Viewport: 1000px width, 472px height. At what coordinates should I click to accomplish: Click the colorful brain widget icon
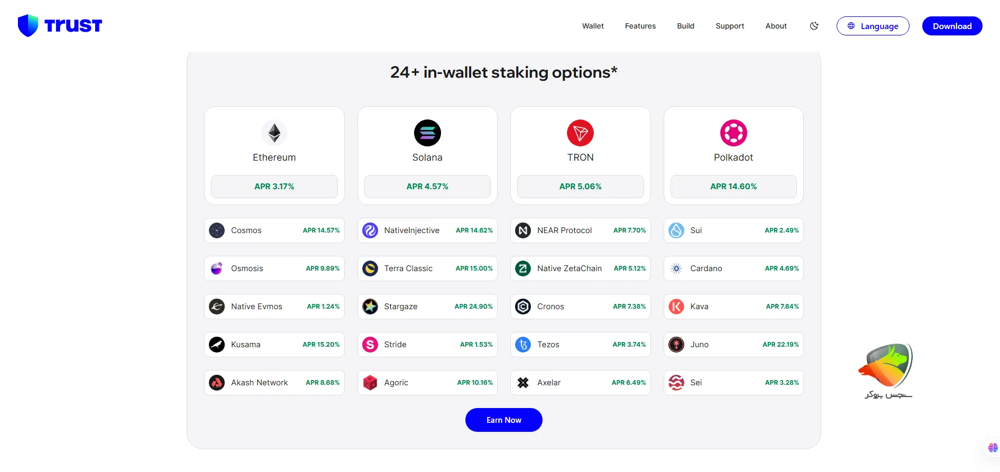(x=993, y=448)
